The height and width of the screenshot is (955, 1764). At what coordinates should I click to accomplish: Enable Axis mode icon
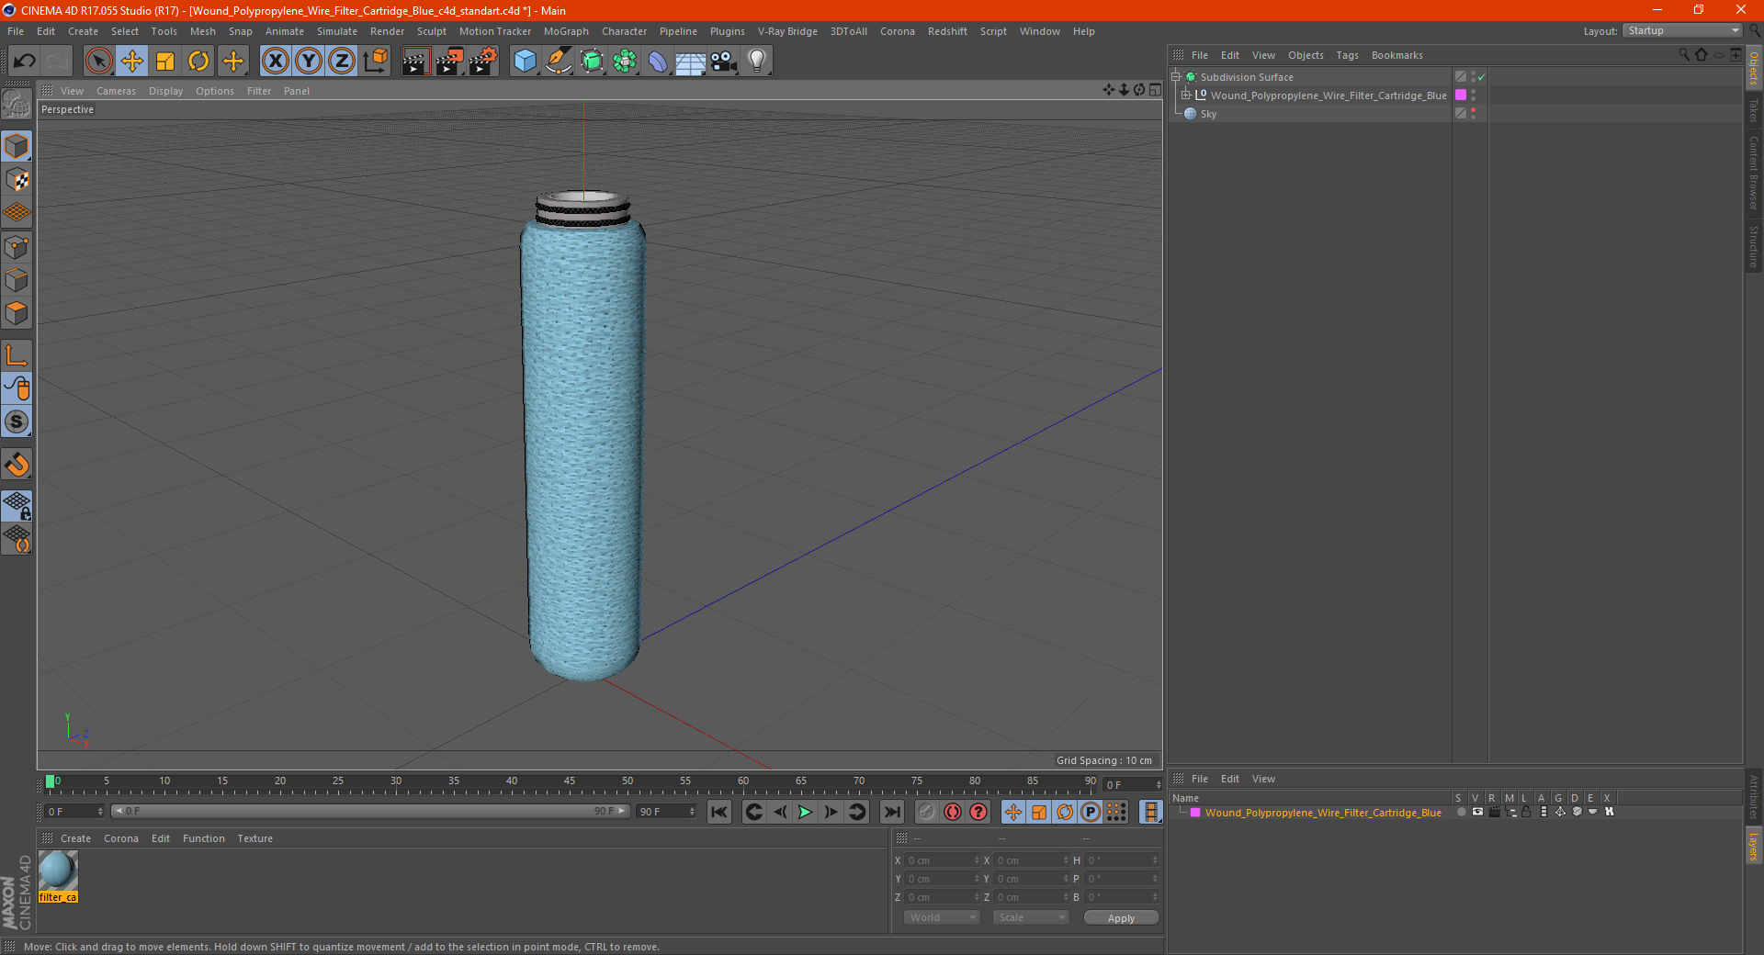coord(17,355)
